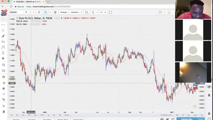Click the Compare button
The width and height of the screenshot is (213, 120).
(64, 12)
